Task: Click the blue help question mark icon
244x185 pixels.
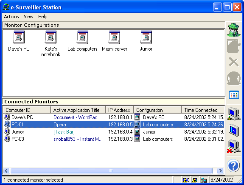Action: [233, 166]
